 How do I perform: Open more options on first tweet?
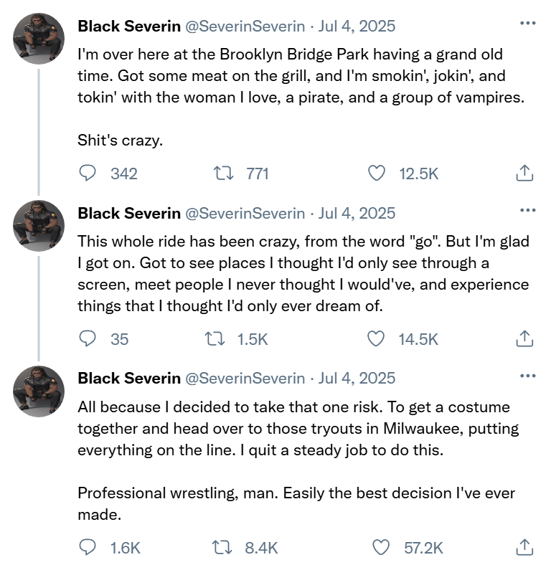[527, 24]
